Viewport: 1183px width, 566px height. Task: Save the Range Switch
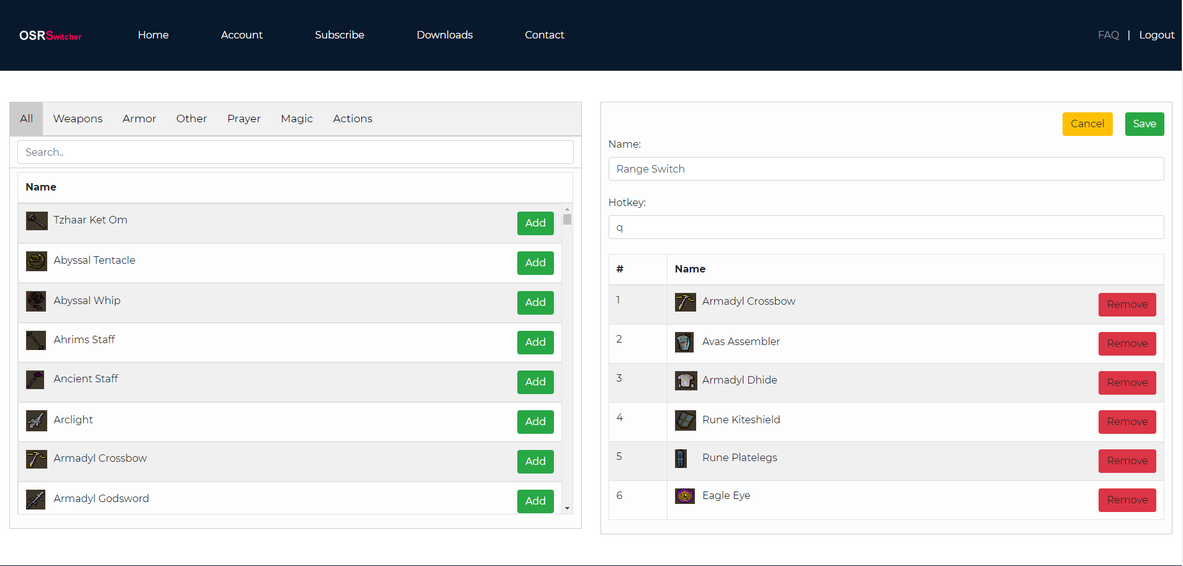[x=1144, y=124]
